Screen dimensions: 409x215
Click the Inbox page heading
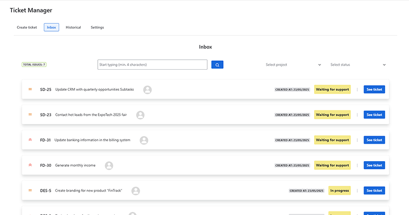pos(205,47)
